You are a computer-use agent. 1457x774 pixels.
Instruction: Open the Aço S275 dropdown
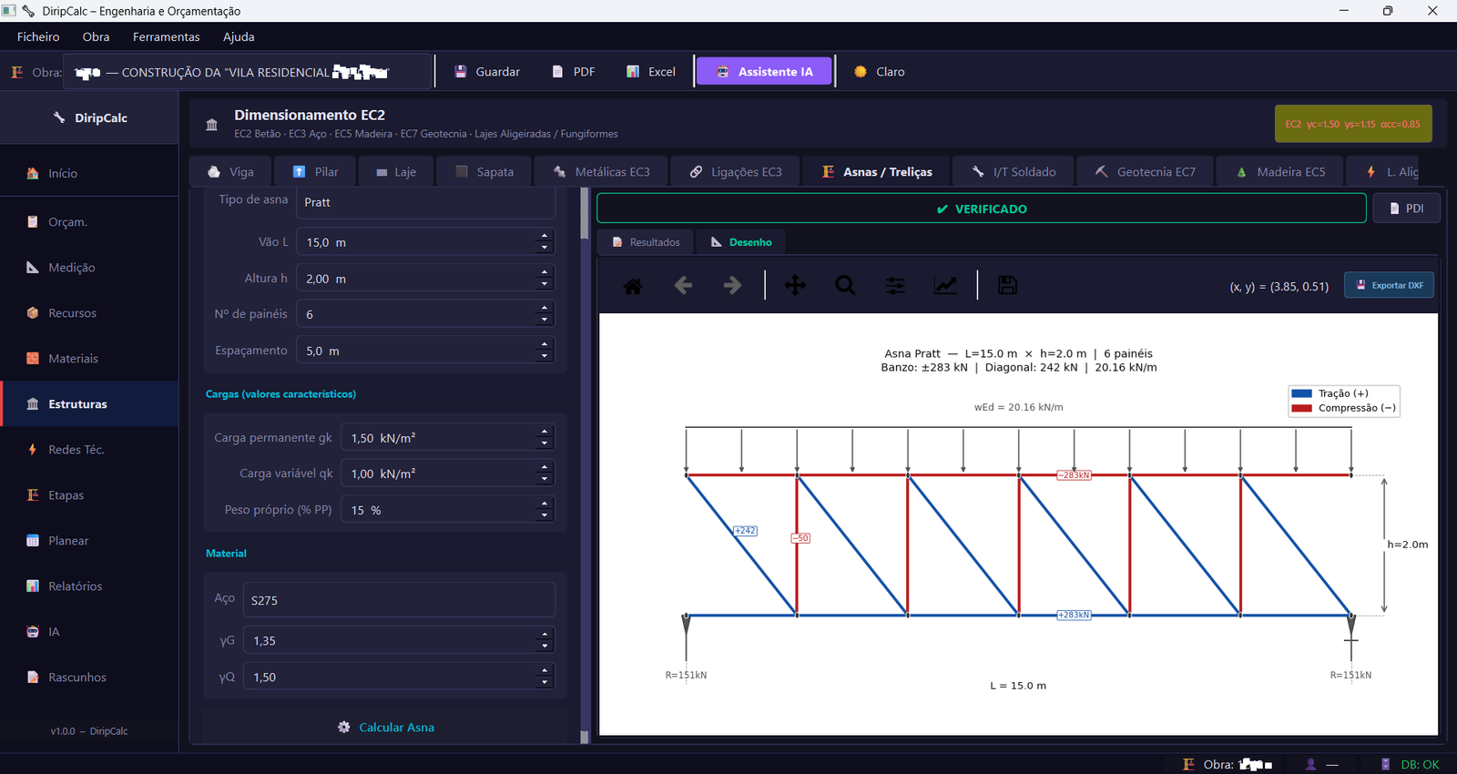399,600
